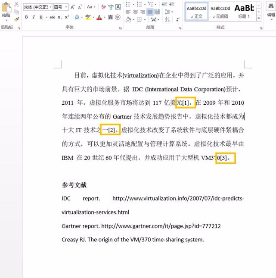Decrease indent in paragraph group
Image resolution: width=276 pixels, height=278 pixels.
164,4
